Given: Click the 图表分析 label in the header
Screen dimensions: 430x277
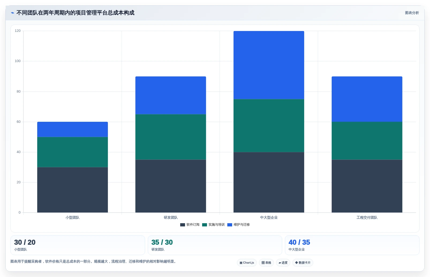Looking at the screenshot, I should pos(412,13).
